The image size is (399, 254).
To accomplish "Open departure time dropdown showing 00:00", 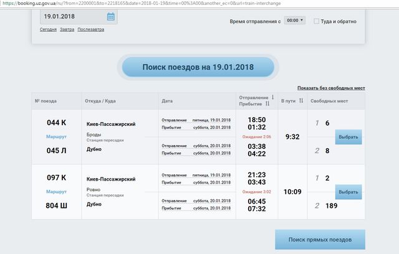I will tap(294, 21).
